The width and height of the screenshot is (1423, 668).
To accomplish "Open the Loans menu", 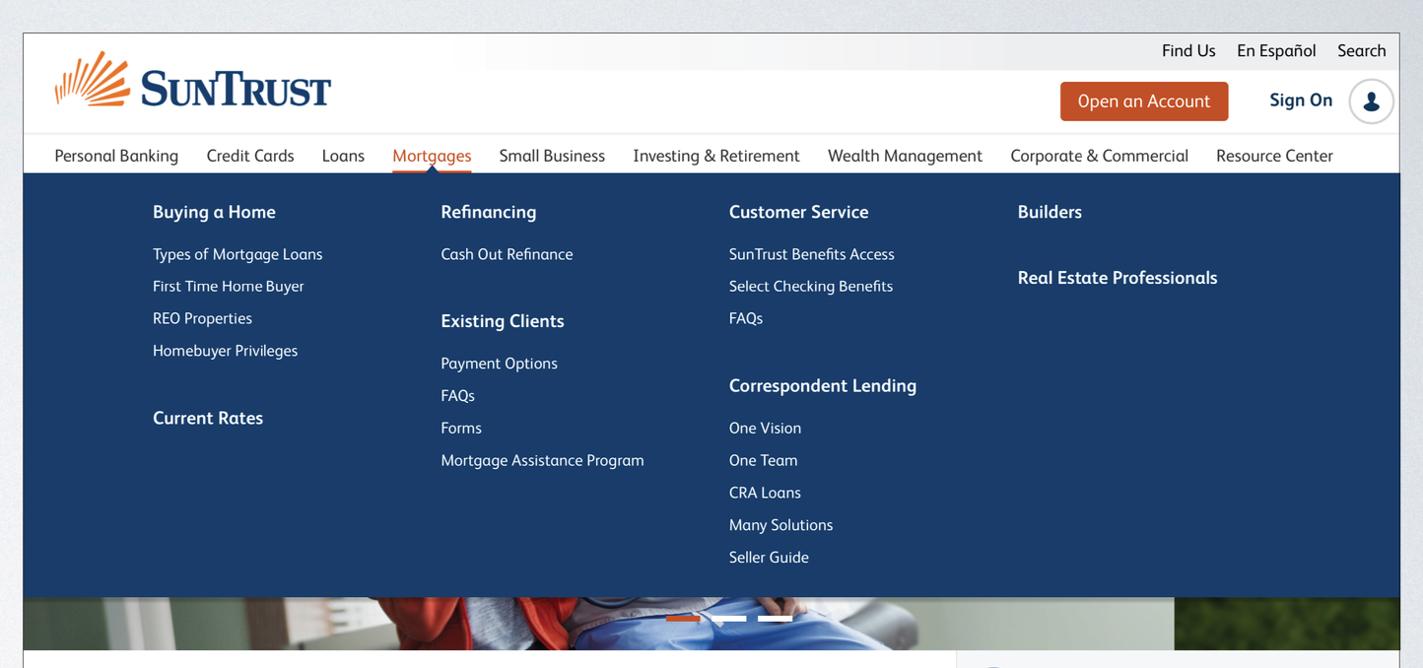I will pyautogui.click(x=343, y=156).
